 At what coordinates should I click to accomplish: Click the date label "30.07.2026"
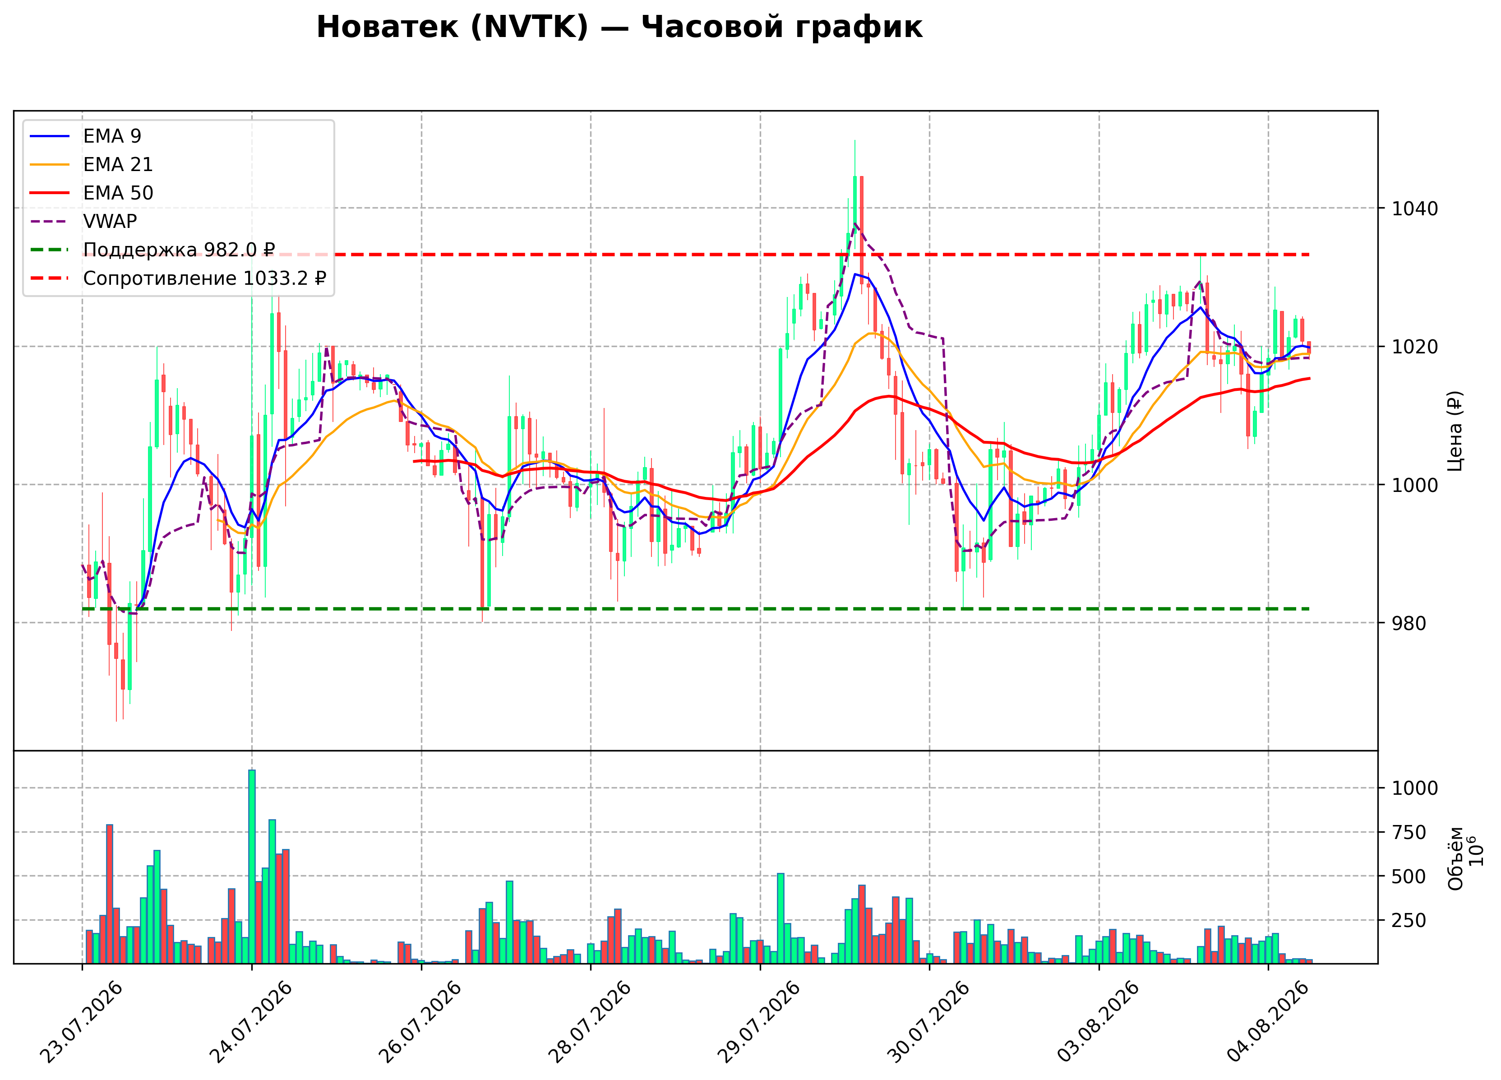point(928,1022)
